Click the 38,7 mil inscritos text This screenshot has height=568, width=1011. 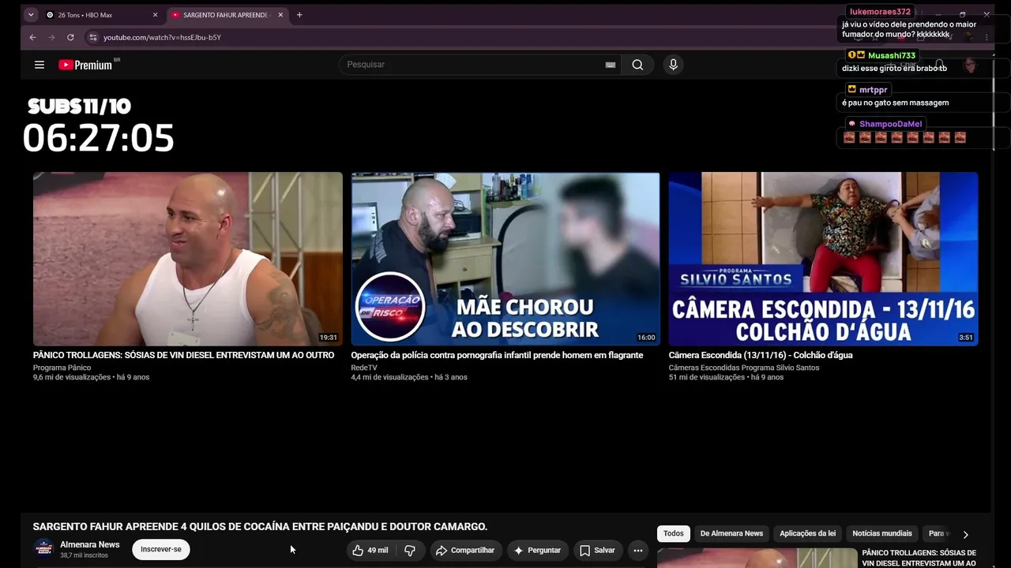pyautogui.click(x=84, y=555)
